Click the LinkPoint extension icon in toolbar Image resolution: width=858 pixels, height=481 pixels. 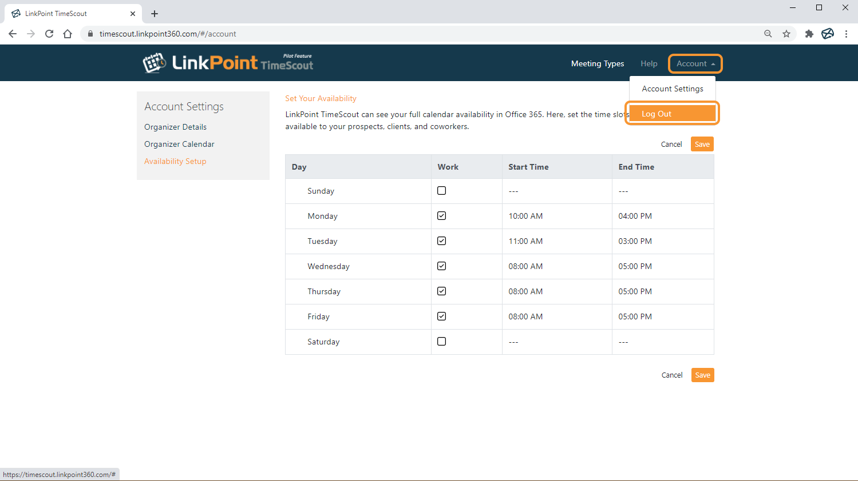tap(828, 34)
